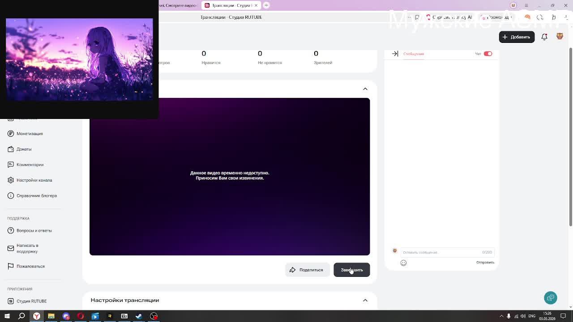Screen dimensions: 573x322
Task: Click the floating support chat widget
Action: click(551, 298)
